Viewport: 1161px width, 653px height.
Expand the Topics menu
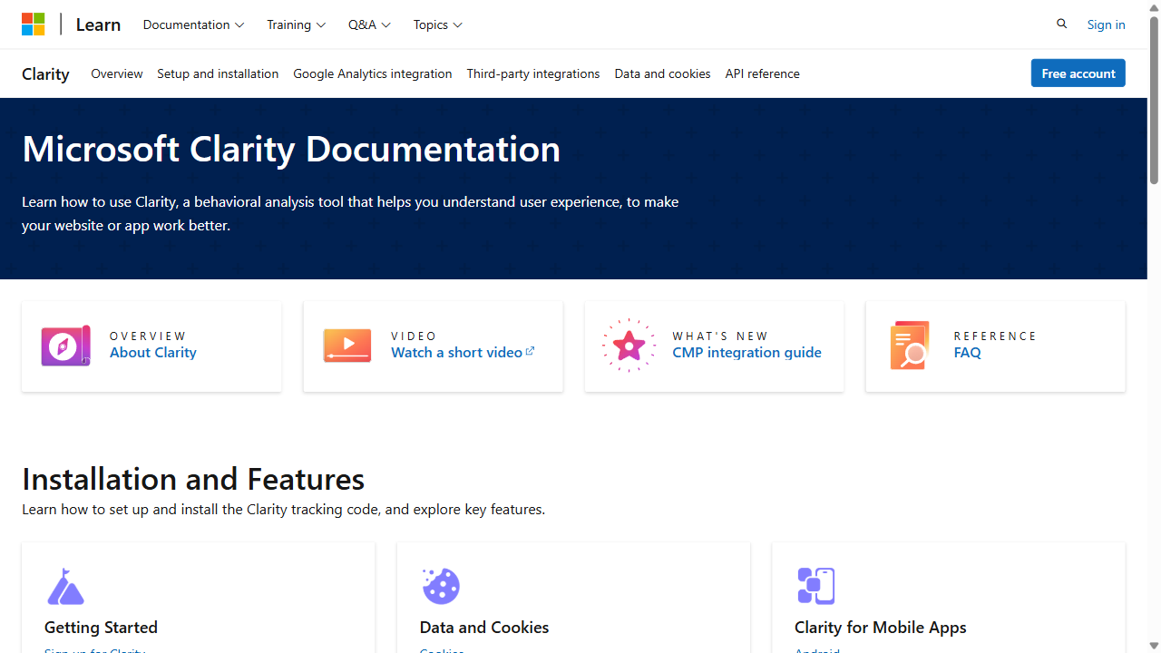437,24
